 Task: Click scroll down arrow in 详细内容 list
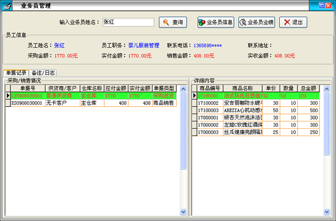327,212
